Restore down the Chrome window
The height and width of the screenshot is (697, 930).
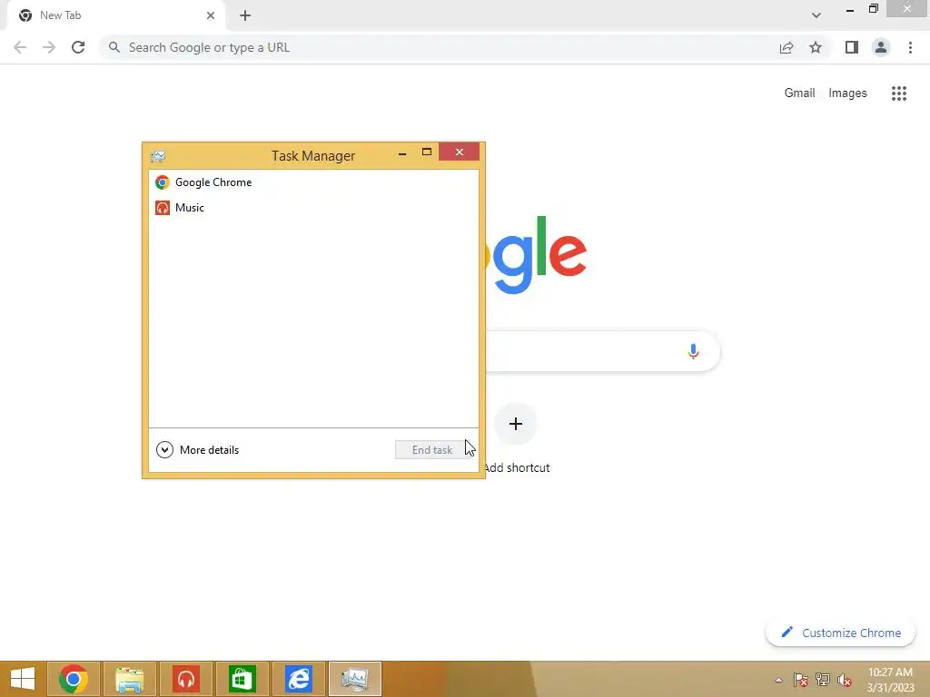click(874, 9)
